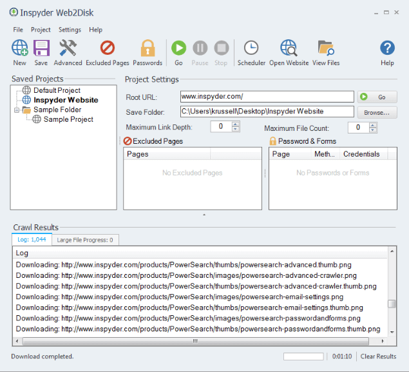Click the log vertical scrollbar thumb

[x=392, y=304]
